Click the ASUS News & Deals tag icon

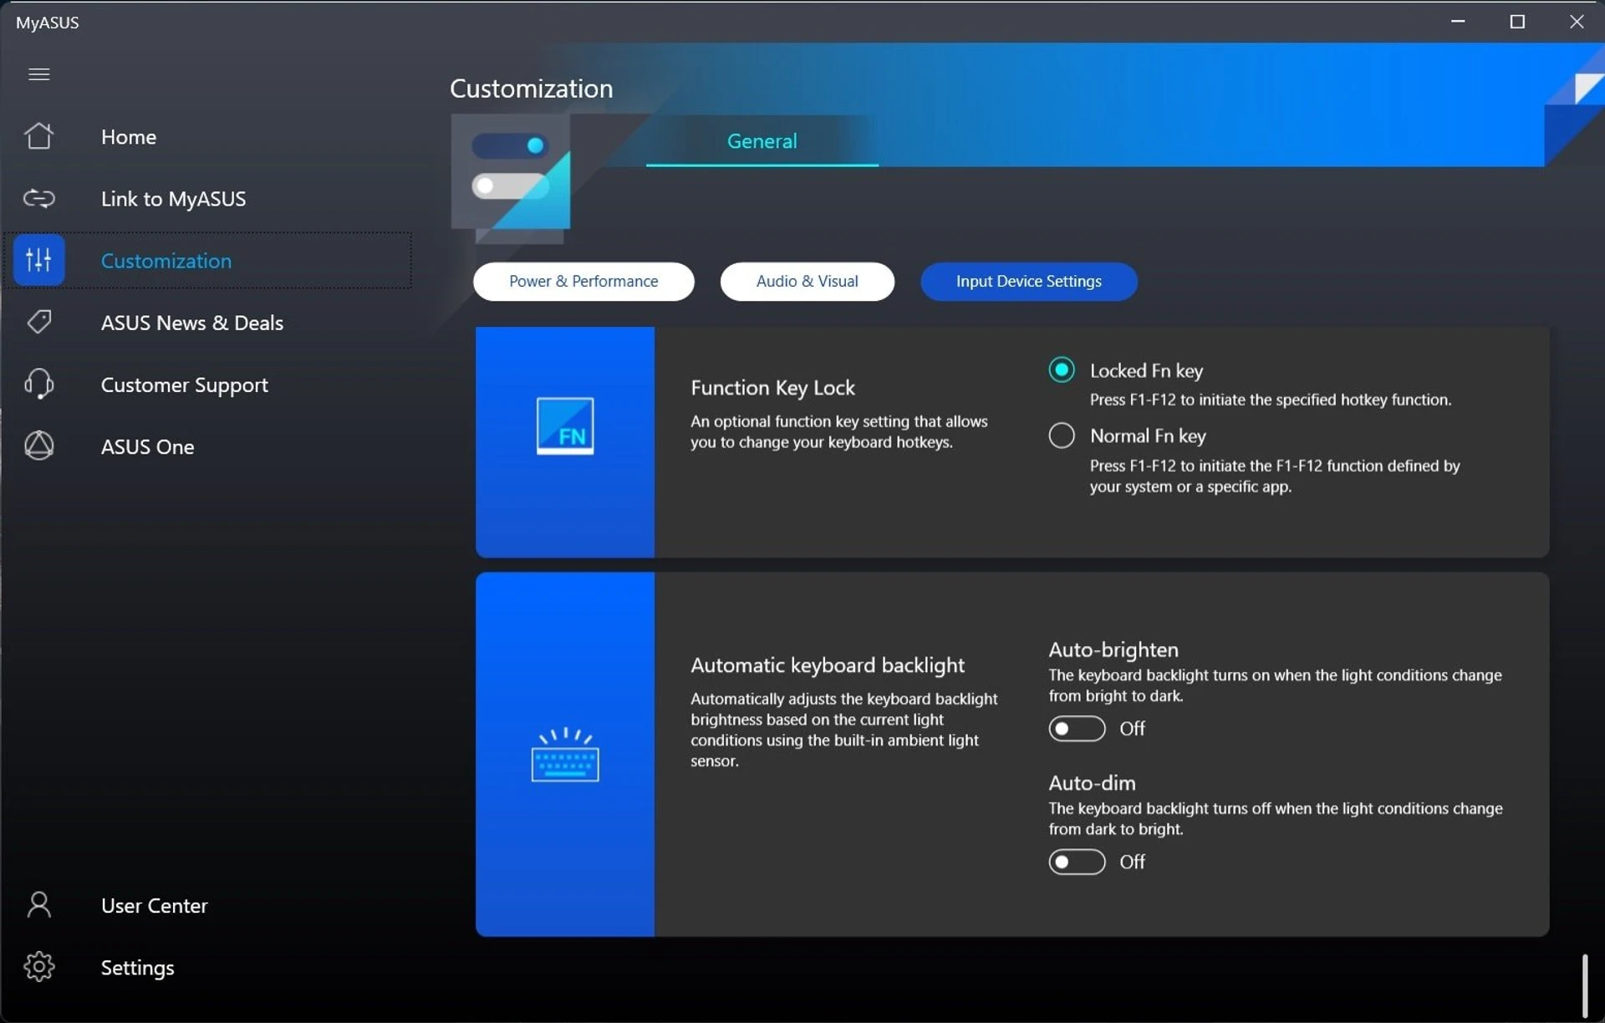(x=38, y=322)
